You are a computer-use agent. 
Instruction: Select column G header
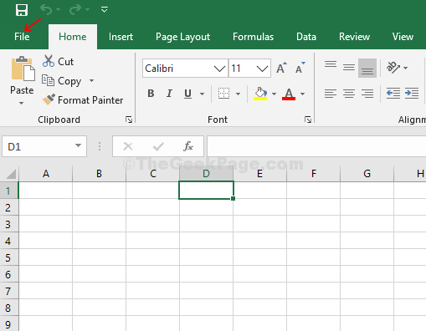(367, 174)
